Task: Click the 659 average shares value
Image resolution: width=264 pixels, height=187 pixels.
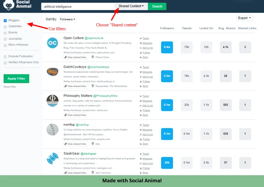Action: coord(226,134)
